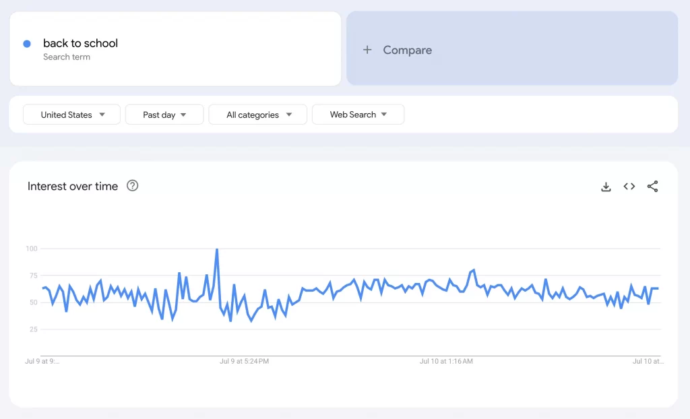Open the Interest over time help icon
The height and width of the screenshot is (419, 690).
point(133,186)
